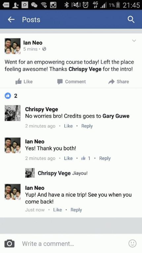This screenshot has height=253, width=142.
Task: Tap the back arrow next to Posts
Action: point(11,20)
